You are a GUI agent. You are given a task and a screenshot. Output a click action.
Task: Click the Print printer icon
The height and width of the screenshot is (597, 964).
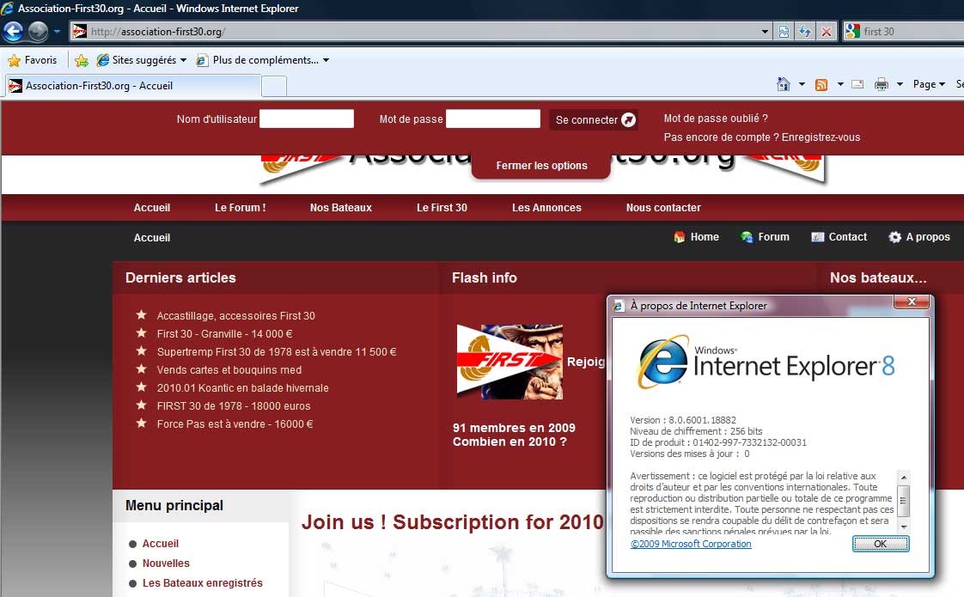[881, 84]
